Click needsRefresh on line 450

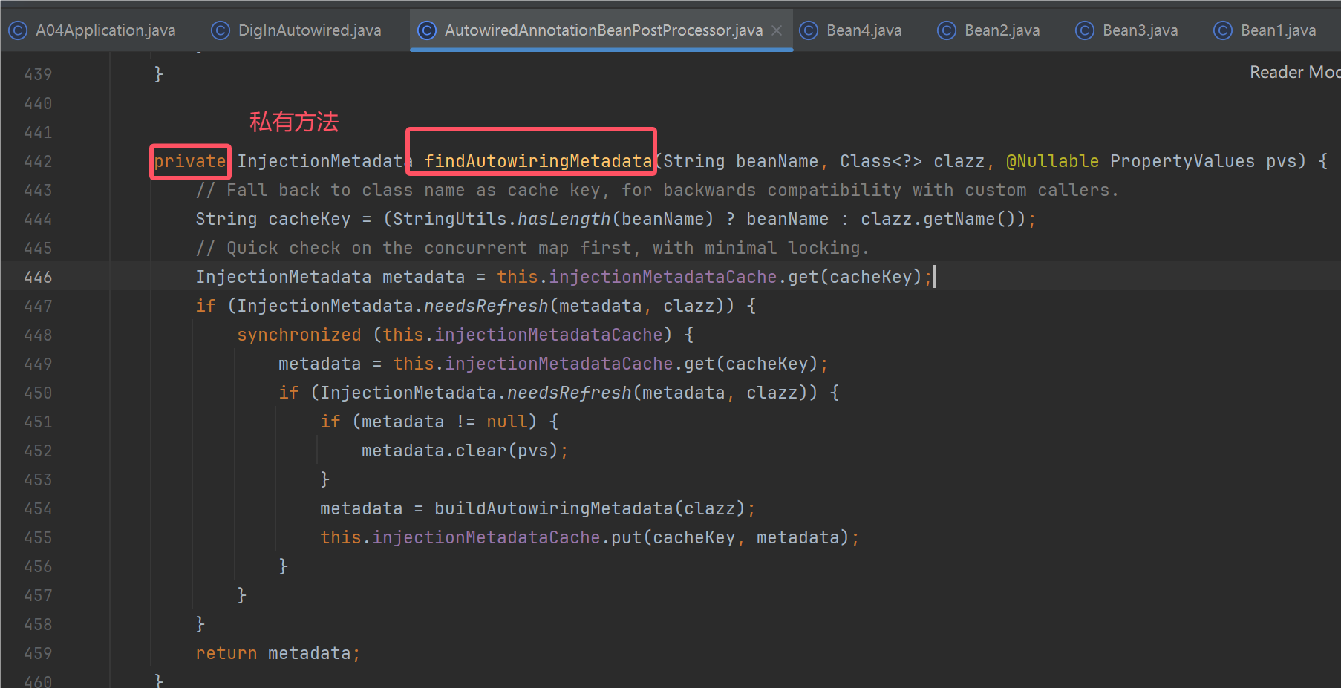click(569, 393)
